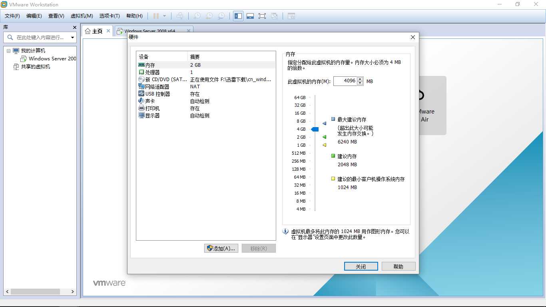The width and height of the screenshot is (546, 307).
Task: Click the 64 GB label on memory scale
Action: click(x=300, y=98)
